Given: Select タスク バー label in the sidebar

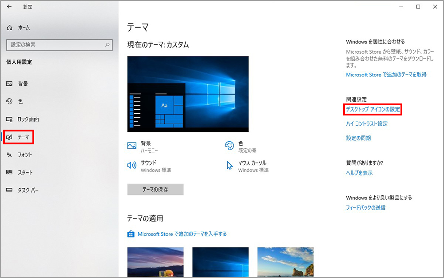Looking at the screenshot, I should 28,190.
